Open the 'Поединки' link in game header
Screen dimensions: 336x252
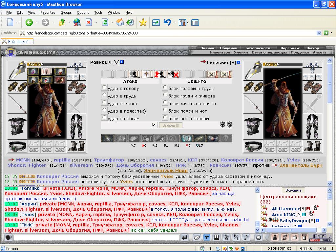300,52
